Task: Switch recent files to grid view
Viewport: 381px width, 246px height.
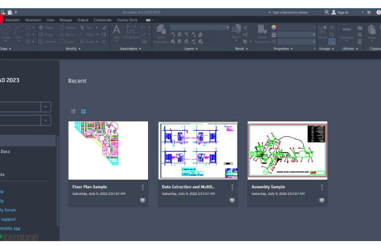Action: pos(84,112)
